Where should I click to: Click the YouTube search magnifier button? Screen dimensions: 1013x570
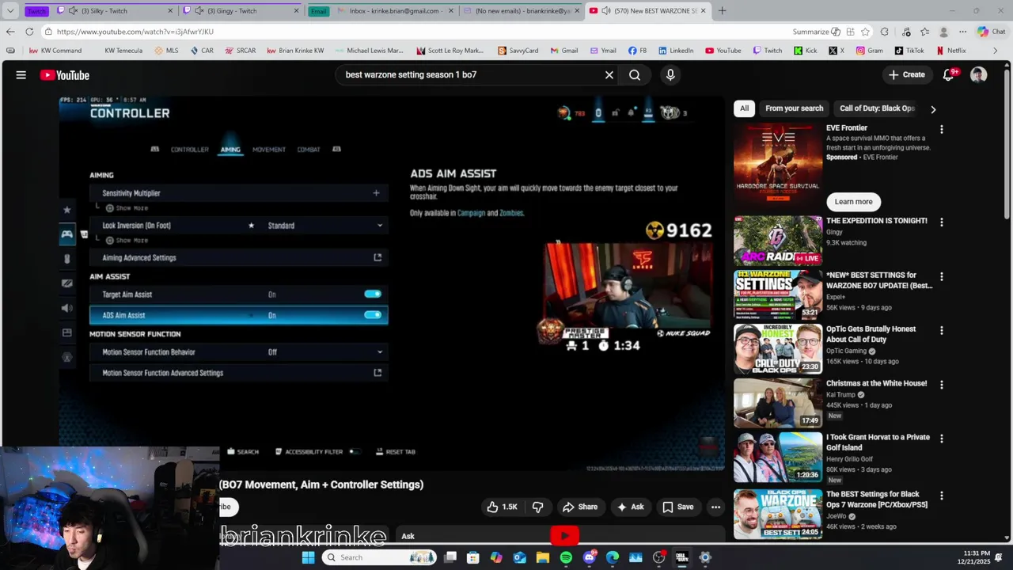[x=635, y=74]
